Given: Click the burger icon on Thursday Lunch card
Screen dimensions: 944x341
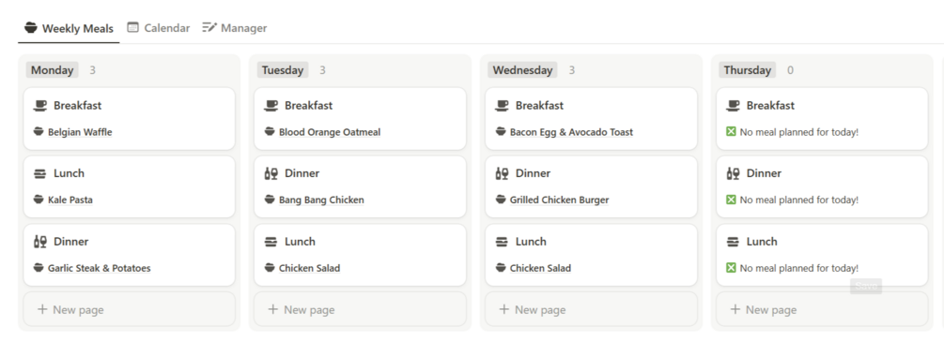Looking at the screenshot, I should pos(733,242).
